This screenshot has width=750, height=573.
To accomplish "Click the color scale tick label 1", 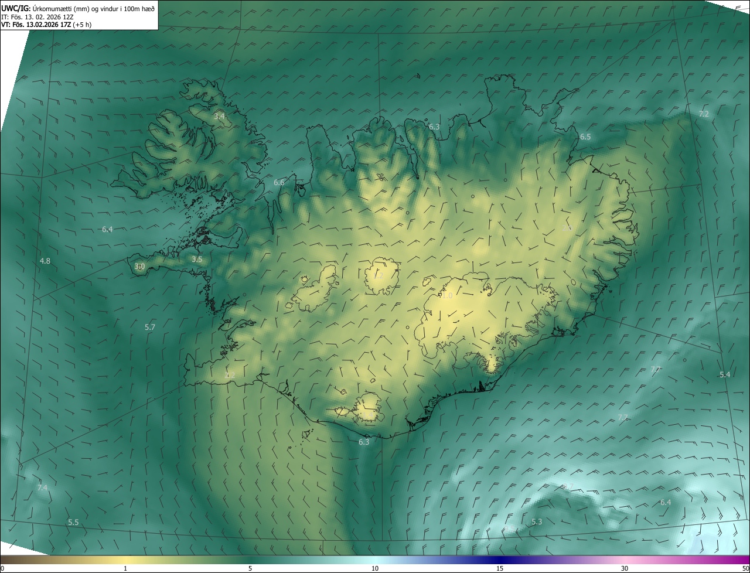I will [x=125, y=568].
